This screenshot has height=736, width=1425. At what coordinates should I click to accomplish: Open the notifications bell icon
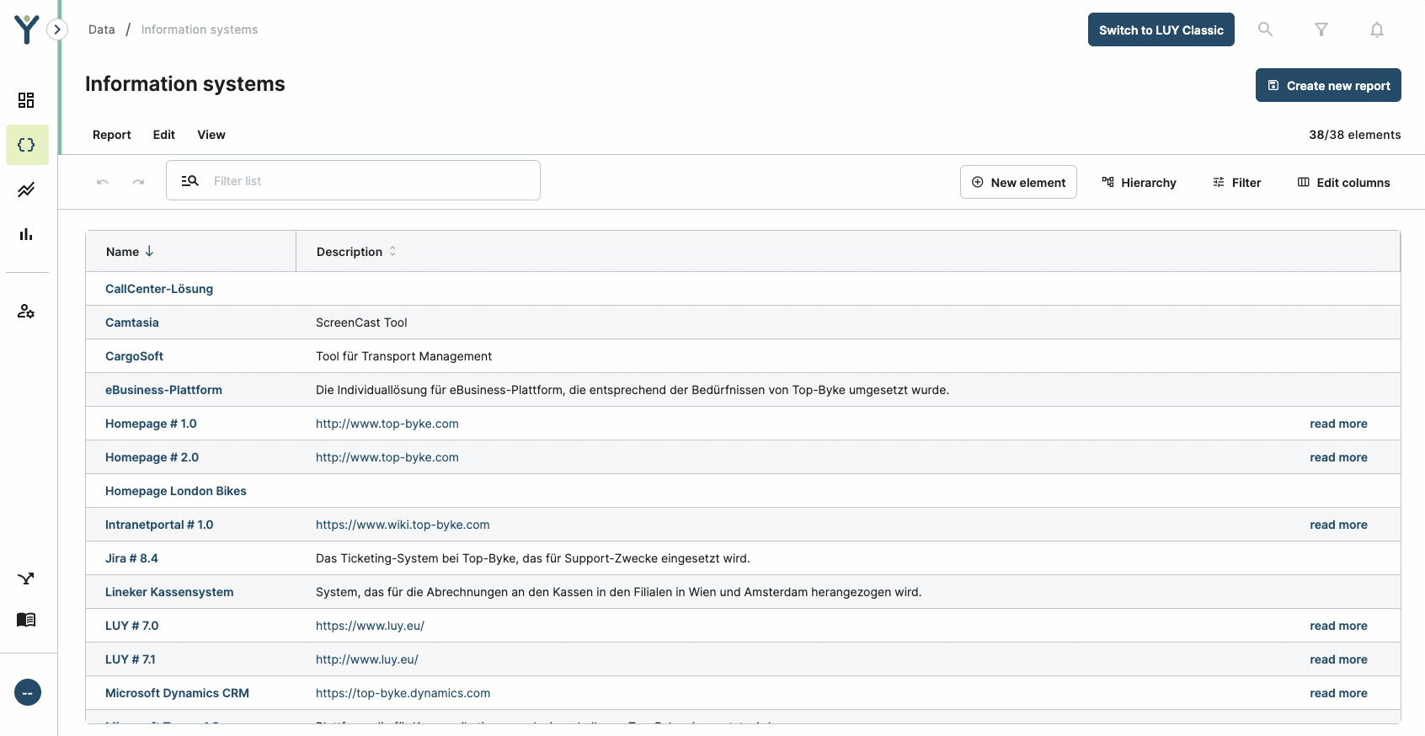[1376, 29]
